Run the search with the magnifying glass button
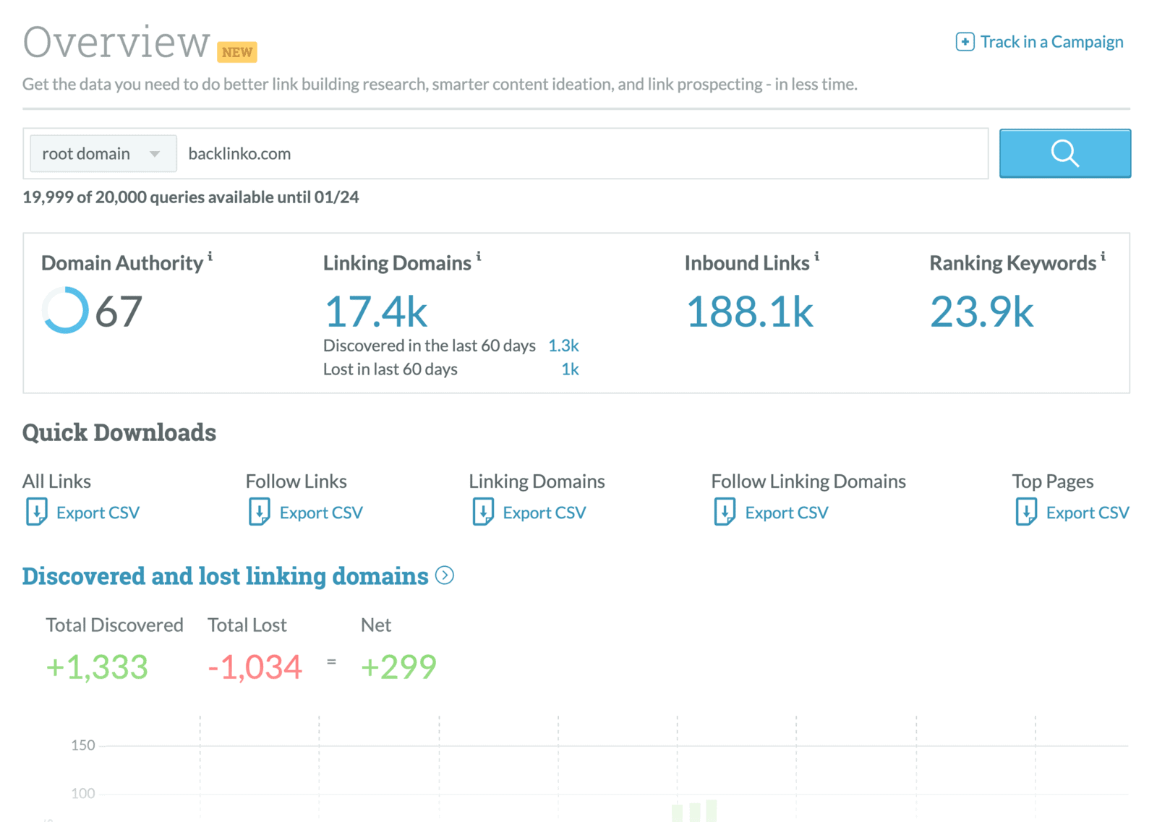1157x822 pixels. pos(1064,153)
